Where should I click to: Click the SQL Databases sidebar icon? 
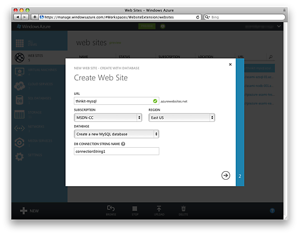pyautogui.click(x=20, y=100)
